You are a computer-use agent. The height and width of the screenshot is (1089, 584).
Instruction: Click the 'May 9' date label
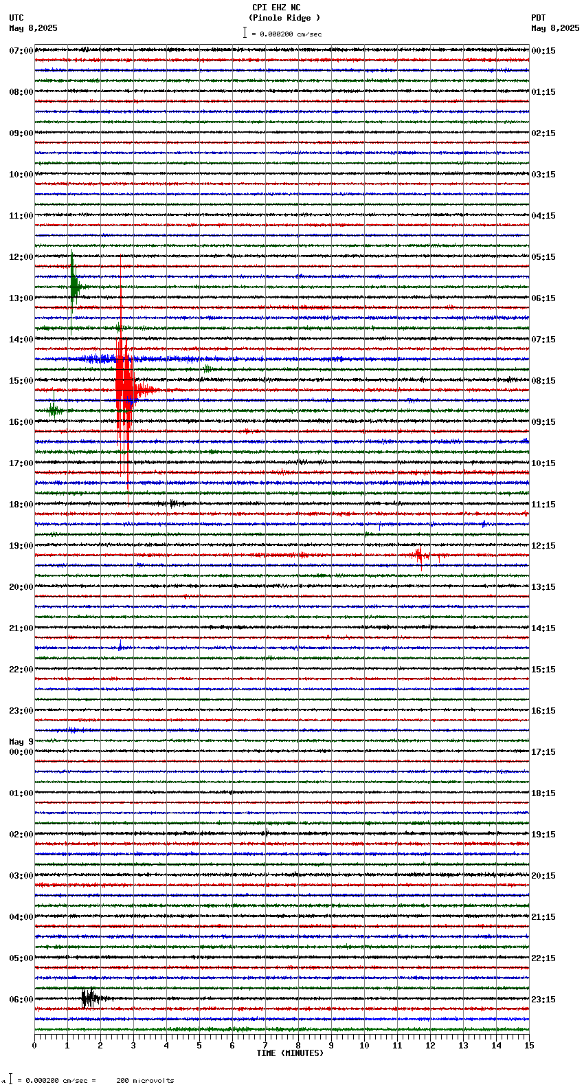21,742
